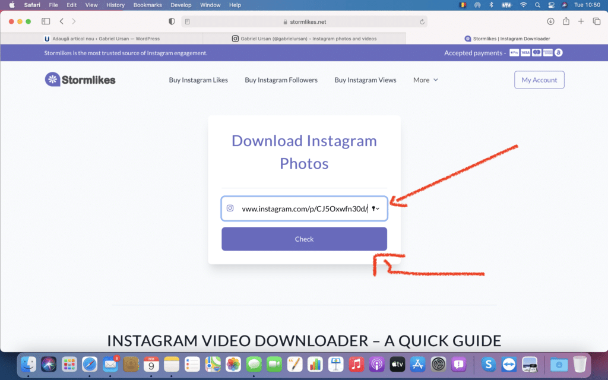Open the Trash in the Dock
The width and height of the screenshot is (608, 380).
pos(579,365)
